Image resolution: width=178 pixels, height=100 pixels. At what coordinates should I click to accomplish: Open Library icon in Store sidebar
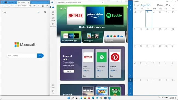click(x=53, y=86)
